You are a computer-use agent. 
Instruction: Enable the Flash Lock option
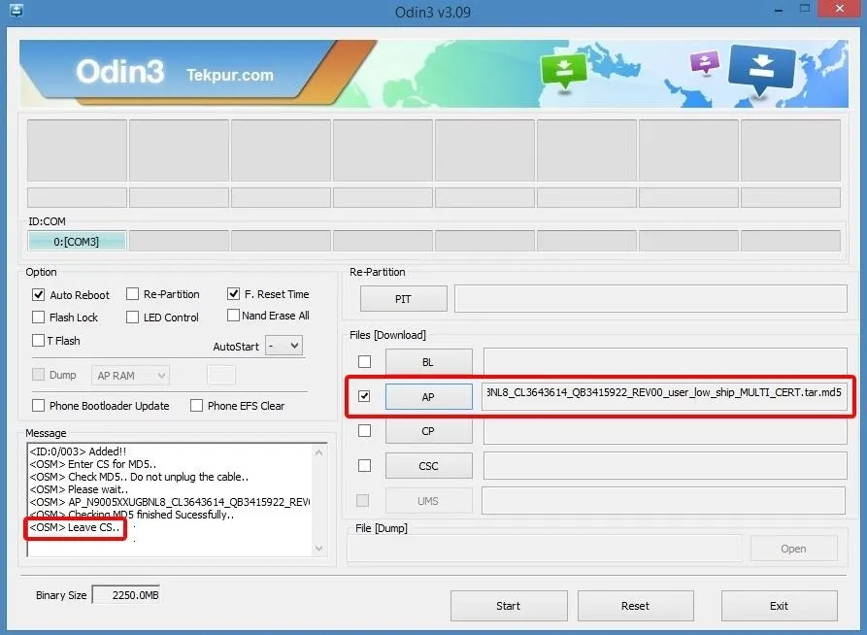coord(38,317)
